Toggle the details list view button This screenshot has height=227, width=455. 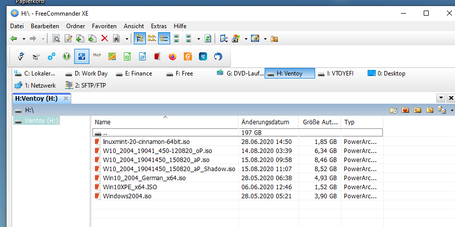point(164,38)
